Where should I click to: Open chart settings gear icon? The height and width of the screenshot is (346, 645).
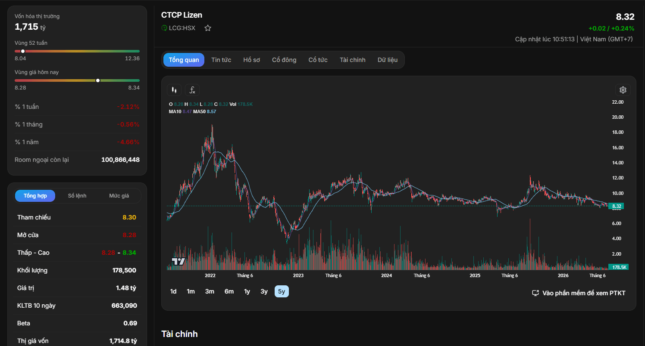click(623, 90)
